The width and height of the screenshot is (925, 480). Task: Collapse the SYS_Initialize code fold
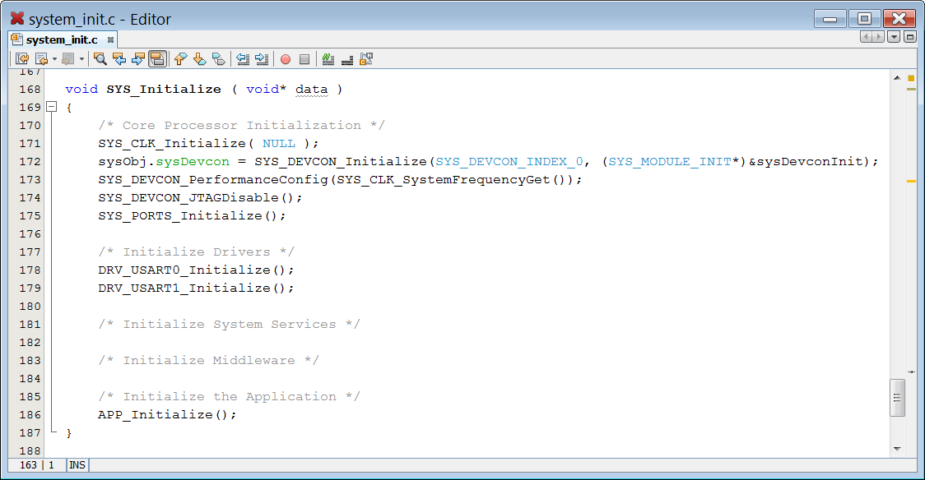pyautogui.click(x=52, y=107)
